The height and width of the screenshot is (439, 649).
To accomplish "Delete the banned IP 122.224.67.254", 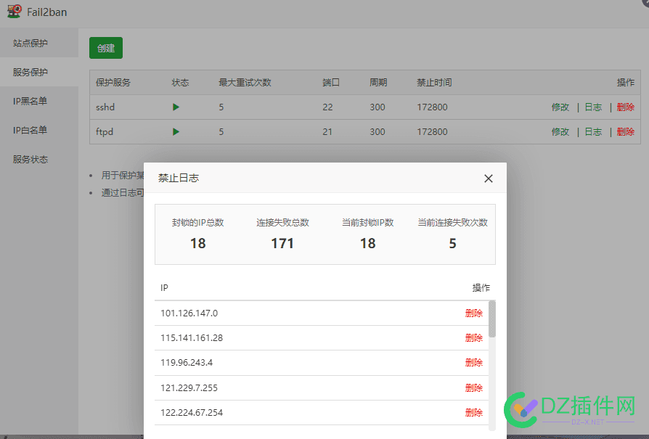I will [x=474, y=412].
